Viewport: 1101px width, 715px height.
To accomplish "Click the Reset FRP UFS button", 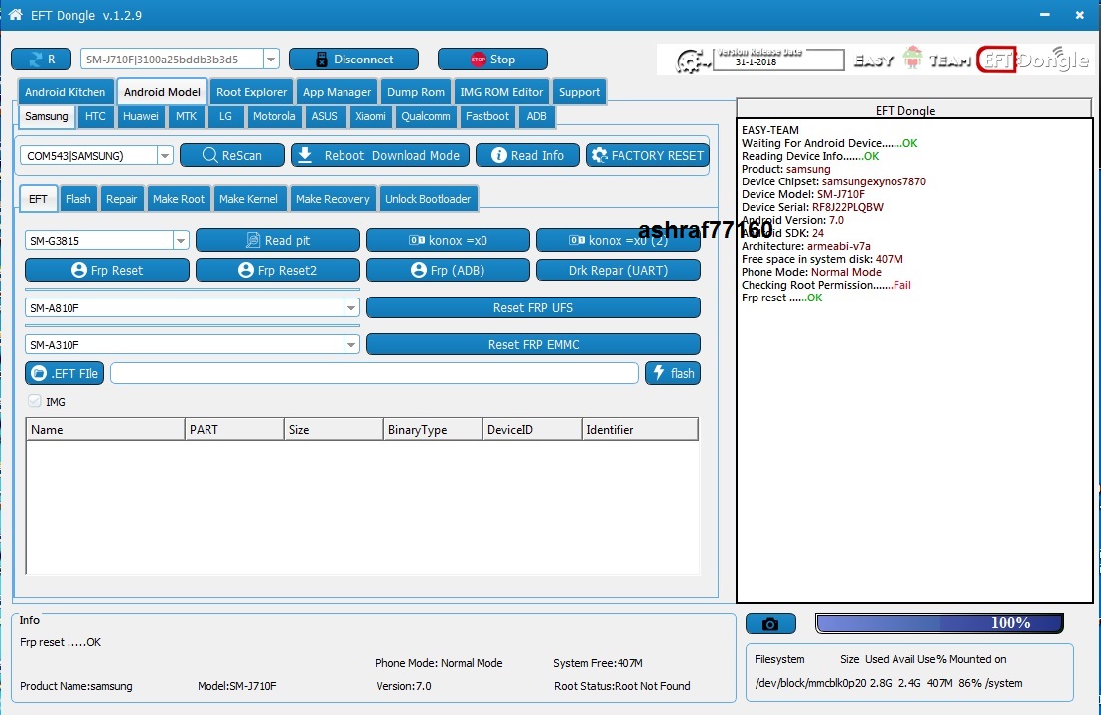I will 533,308.
